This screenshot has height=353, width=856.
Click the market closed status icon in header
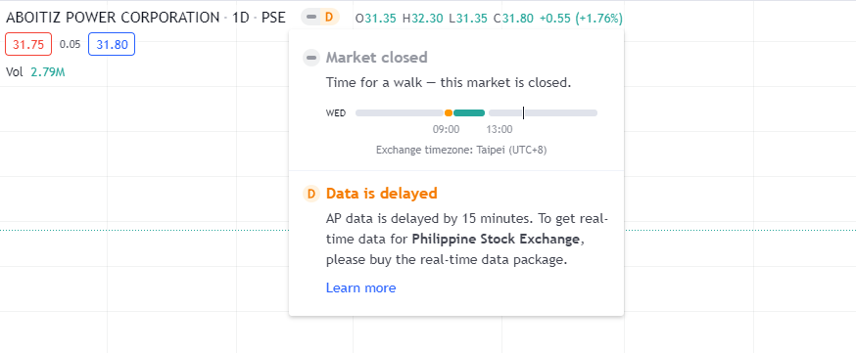point(311,18)
